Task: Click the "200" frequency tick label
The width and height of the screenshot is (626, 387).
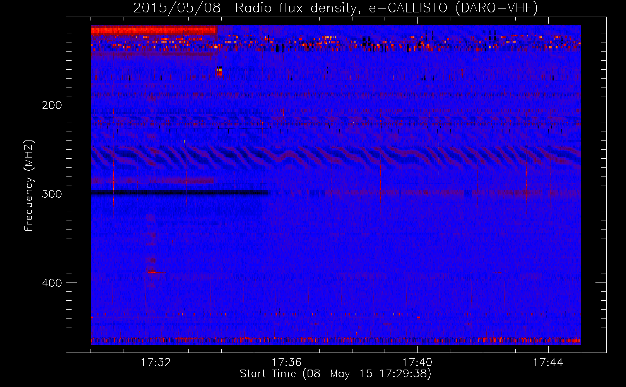Action: tap(52, 105)
